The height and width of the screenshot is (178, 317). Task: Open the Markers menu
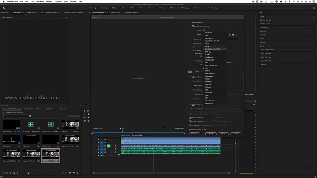coord(49,2)
